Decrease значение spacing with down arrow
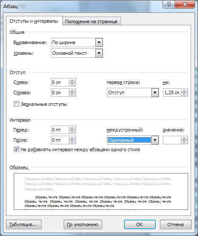198x236 pixels. click(184, 142)
